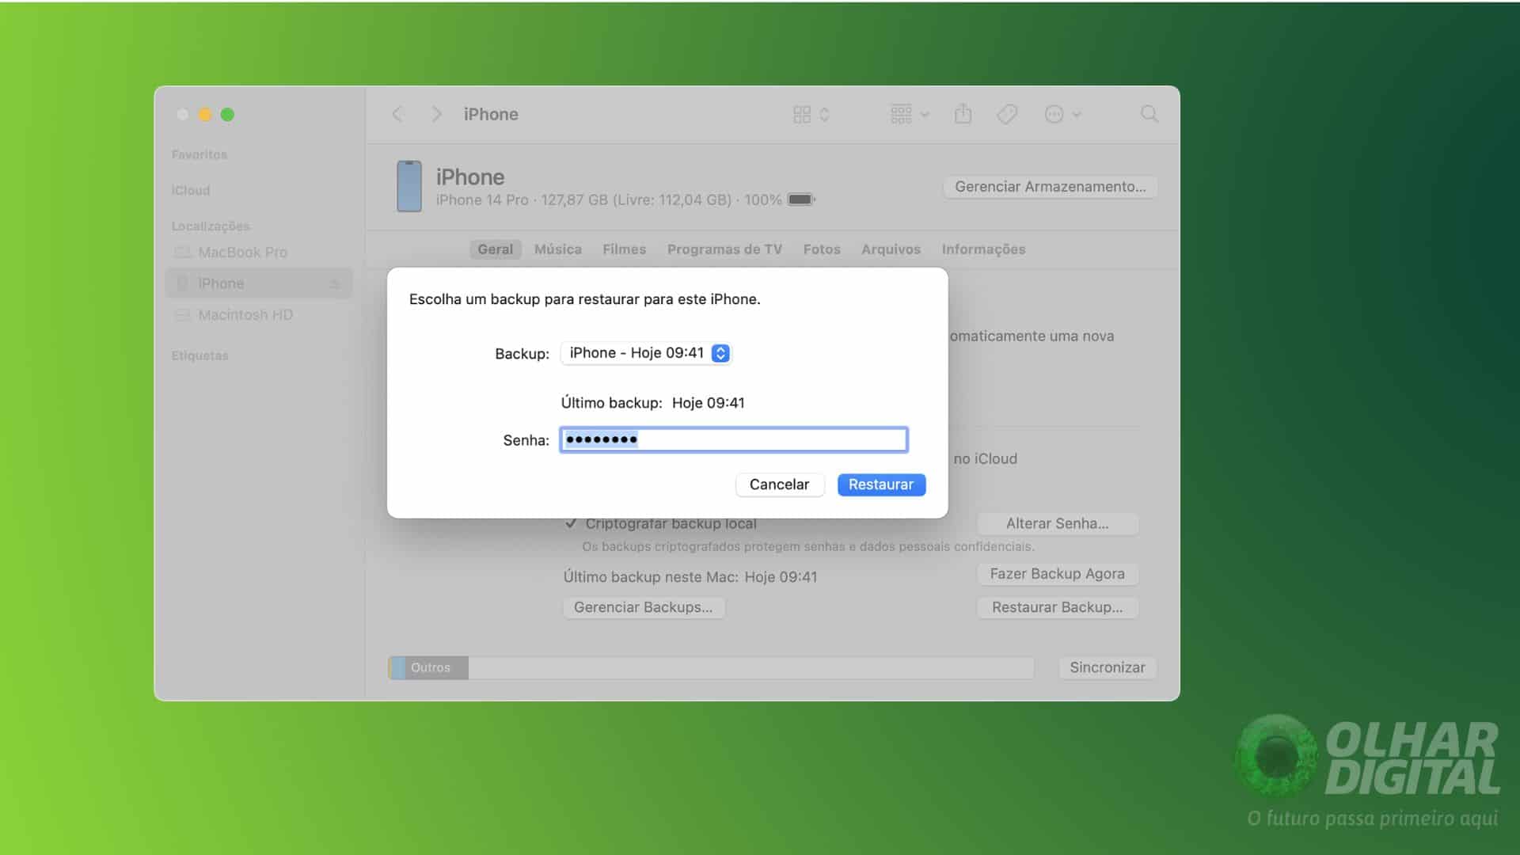This screenshot has height=855, width=1520.
Task: Click 'Último backup neste Mac' text
Action: 651,577
